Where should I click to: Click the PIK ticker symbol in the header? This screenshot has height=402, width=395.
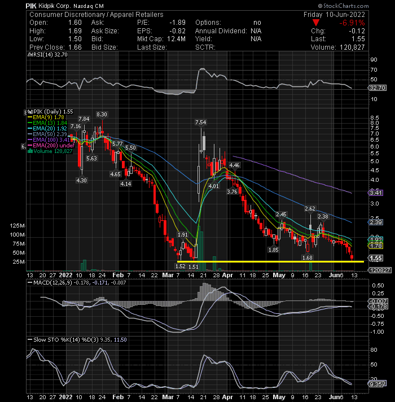point(31,6)
